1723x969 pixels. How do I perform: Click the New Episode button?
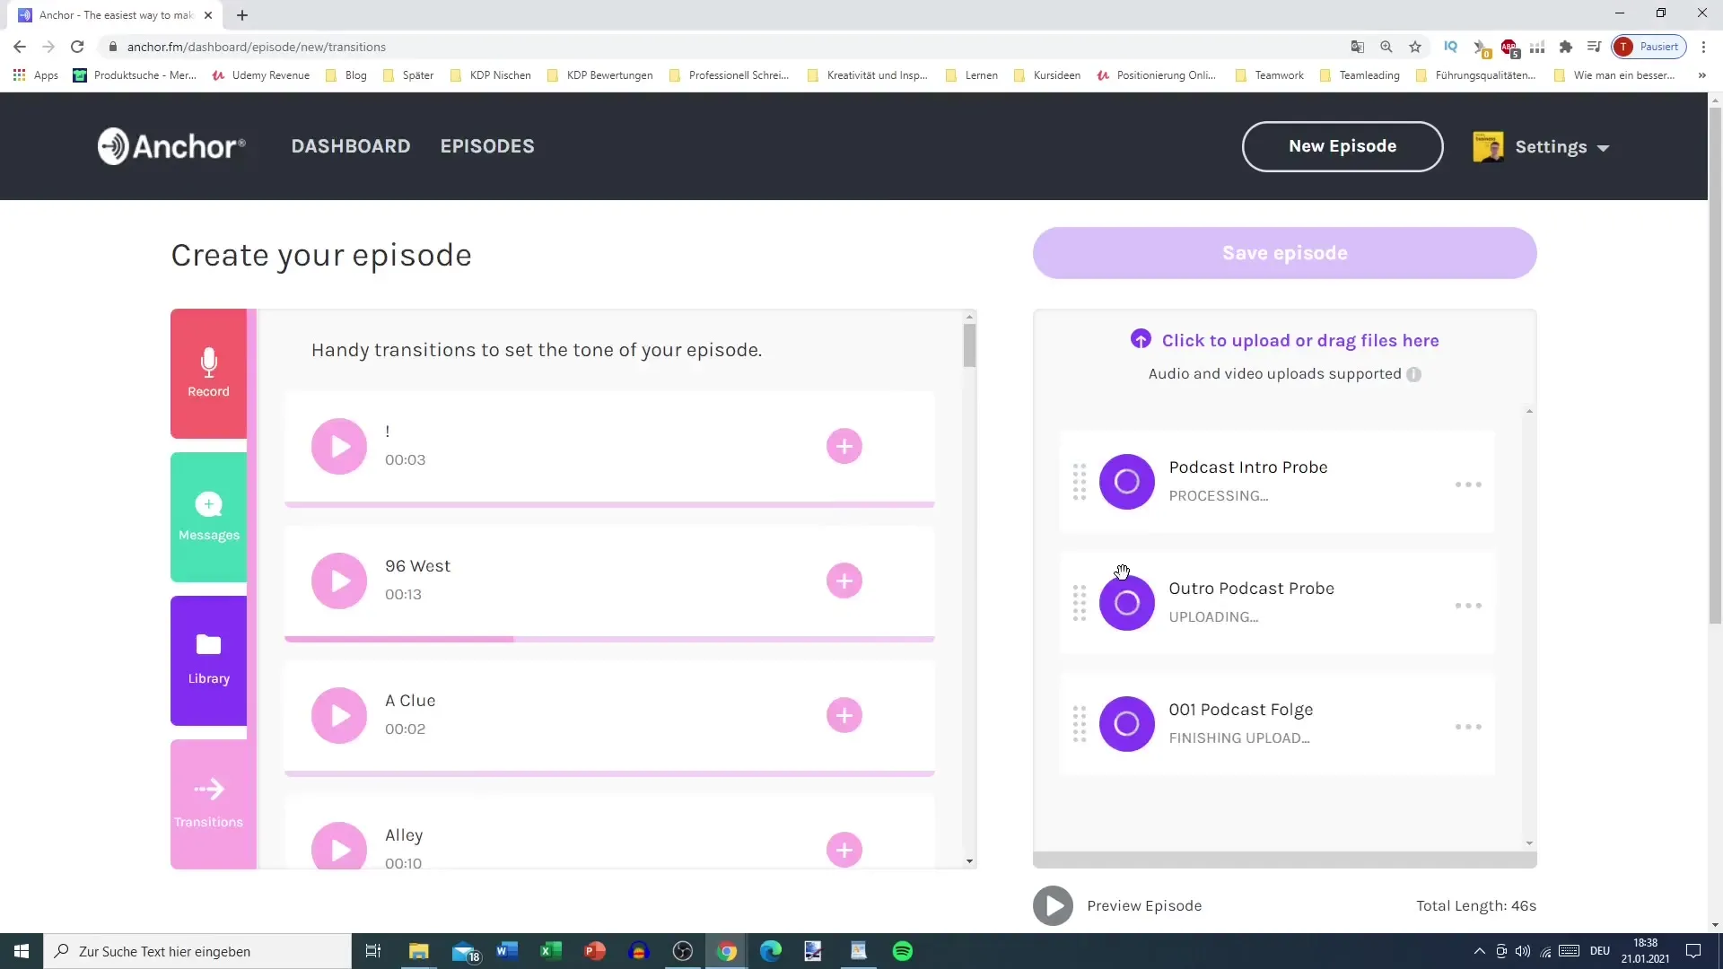1343,146
